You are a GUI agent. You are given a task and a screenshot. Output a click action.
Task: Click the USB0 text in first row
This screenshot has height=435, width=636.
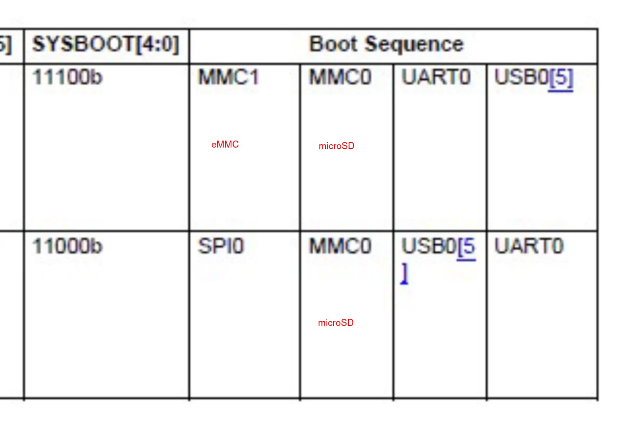[521, 78]
